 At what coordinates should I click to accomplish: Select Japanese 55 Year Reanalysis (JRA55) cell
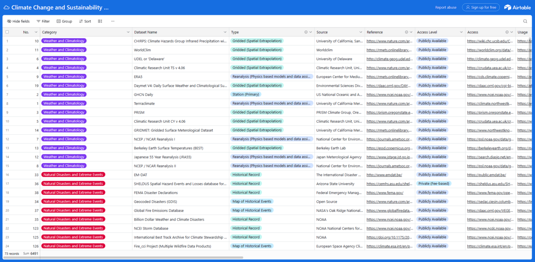tap(181, 157)
